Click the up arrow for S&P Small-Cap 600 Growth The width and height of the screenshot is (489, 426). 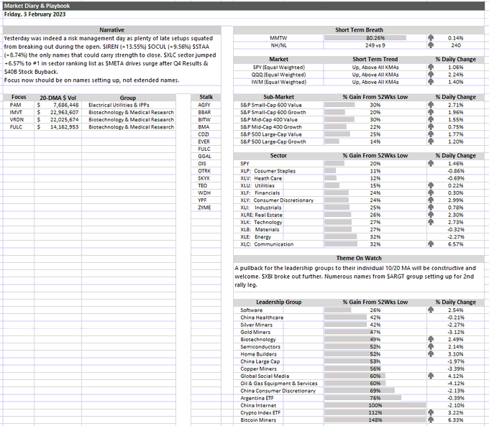(x=431, y=112)
